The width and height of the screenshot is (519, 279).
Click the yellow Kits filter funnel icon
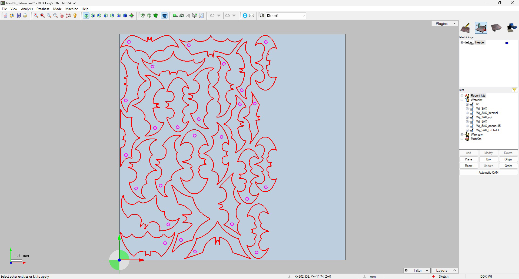coord(514,90)
